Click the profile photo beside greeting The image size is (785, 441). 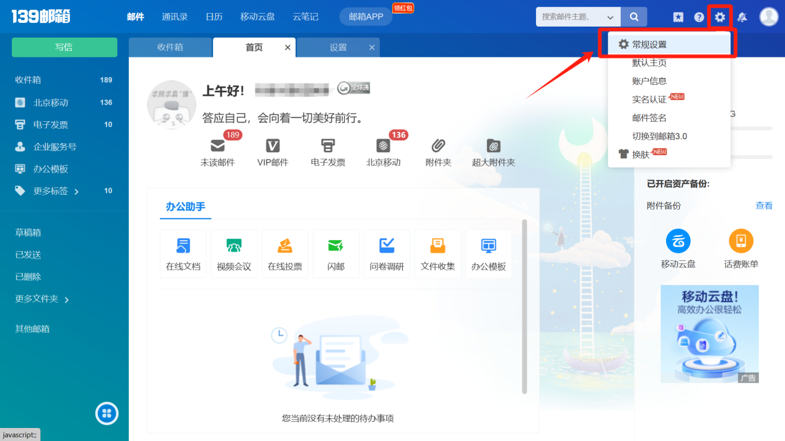172,105
